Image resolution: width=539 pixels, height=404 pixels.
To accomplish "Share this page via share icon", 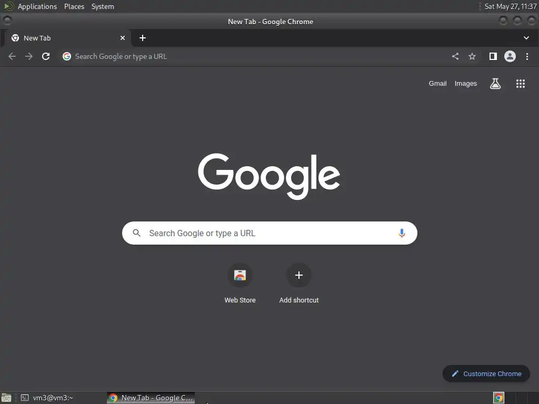I will (455, 56).
